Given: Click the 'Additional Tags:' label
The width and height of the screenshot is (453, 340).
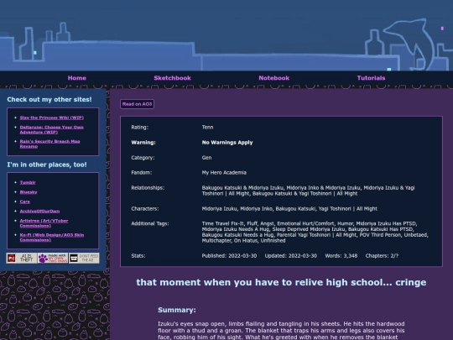Looking at the screenshot, I should 150,223.
